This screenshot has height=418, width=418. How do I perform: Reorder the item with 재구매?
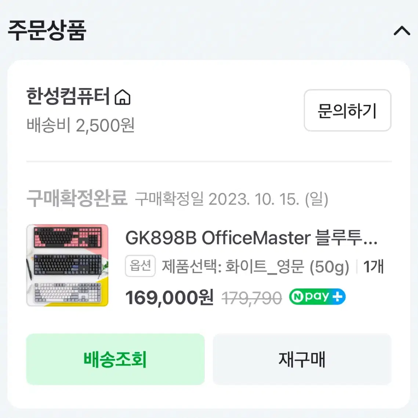point(302,359)
